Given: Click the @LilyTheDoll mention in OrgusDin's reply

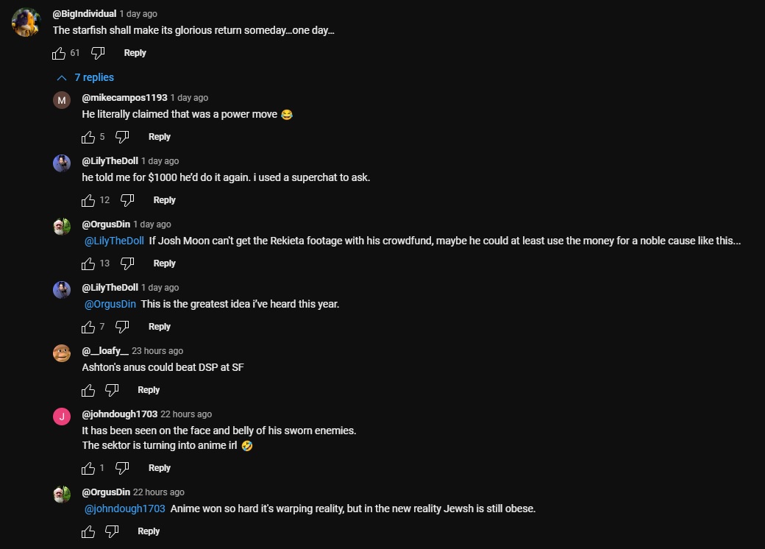Looking at the screenshot, I should click(114, 241).
